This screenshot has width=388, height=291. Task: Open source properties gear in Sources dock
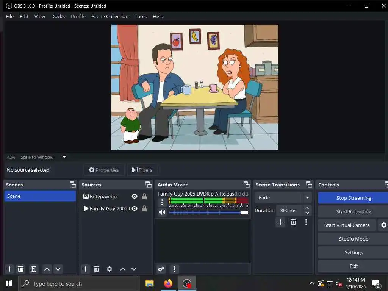pos(110,269)
